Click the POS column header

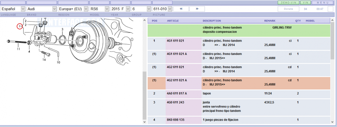coord(154,21)
